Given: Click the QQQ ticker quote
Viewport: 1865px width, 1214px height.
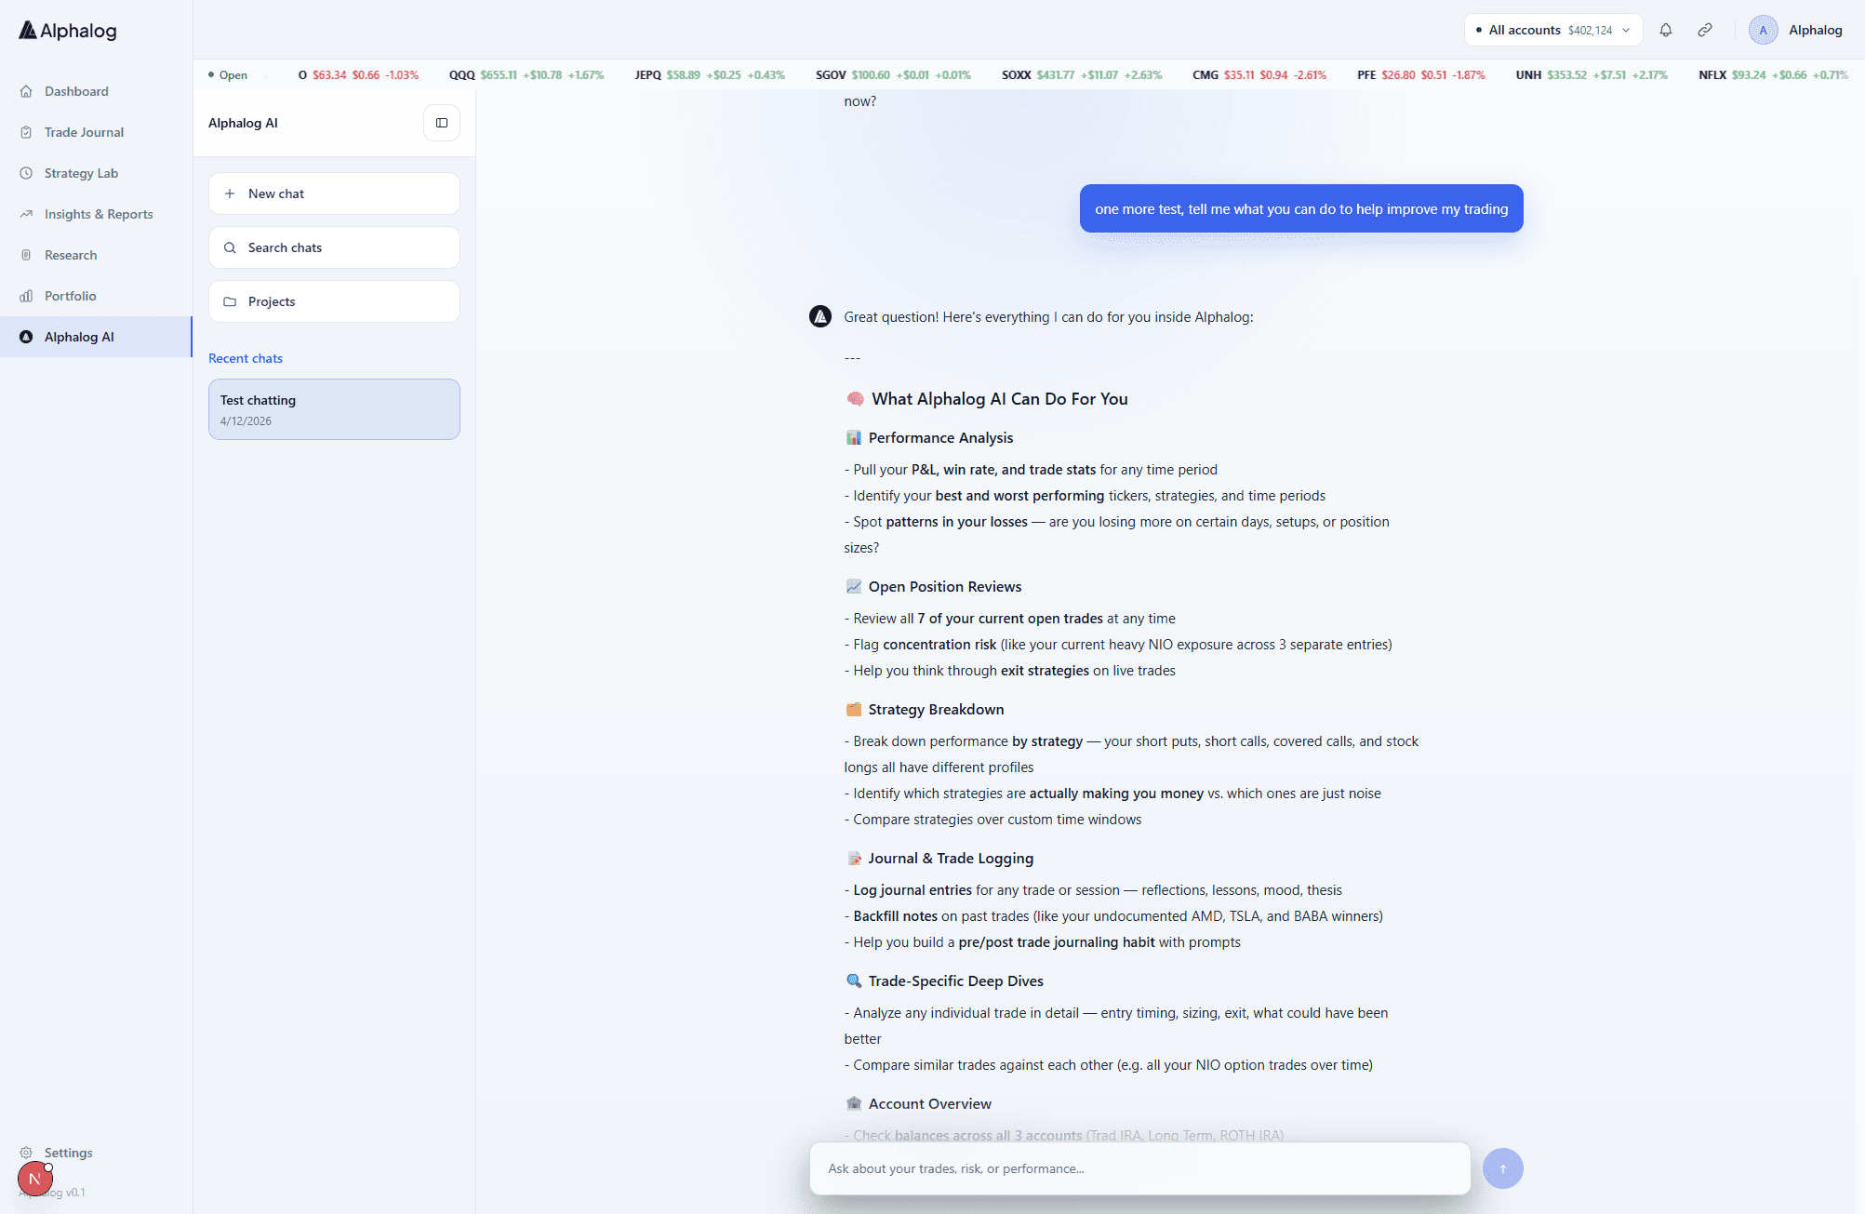Looking at the screenshot, I should tap(526, 75).
